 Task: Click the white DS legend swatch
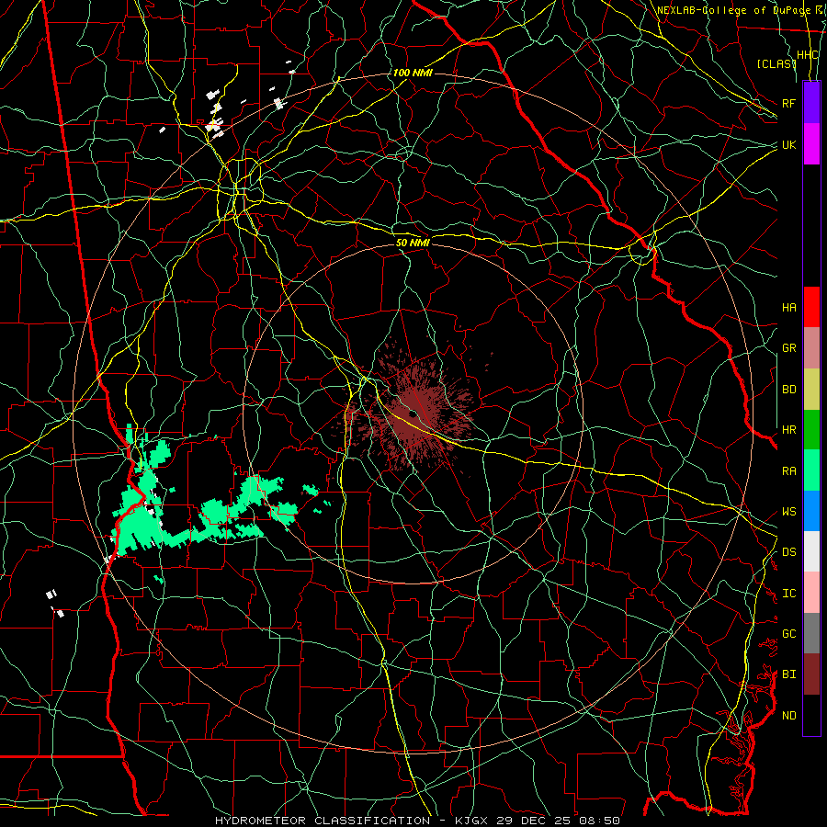click(811, 551)
